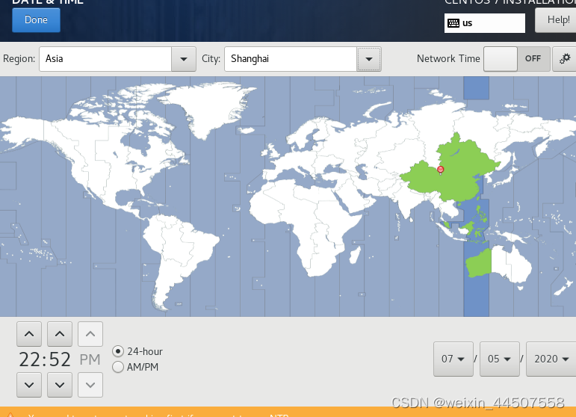This screenshot has height=417, width=576.
Task: Open the day dropdown showing 05
Action: click(x=500, y=359)
